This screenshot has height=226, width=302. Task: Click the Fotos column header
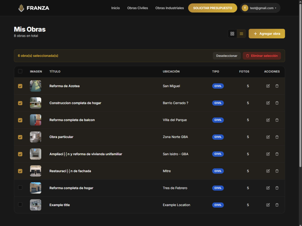click(x=244, y=71)
